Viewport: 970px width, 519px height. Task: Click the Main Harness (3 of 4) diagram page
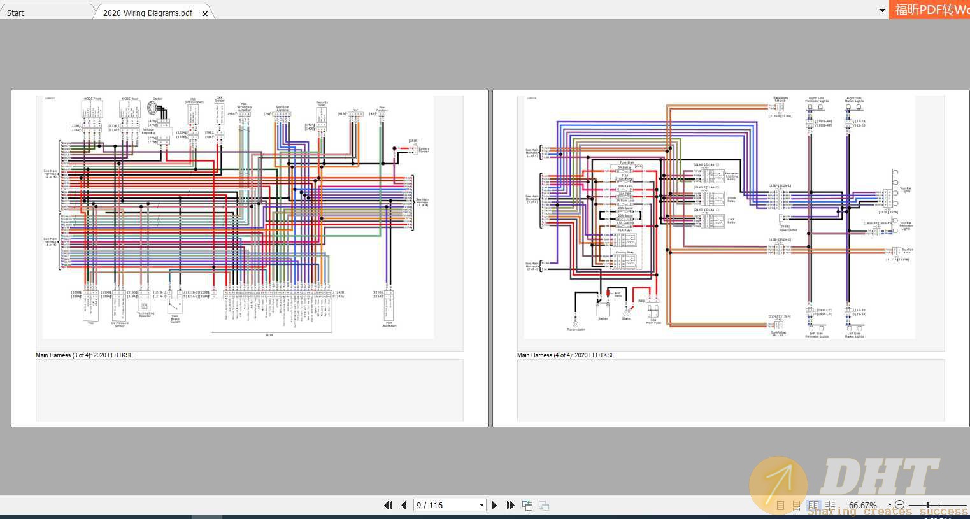click(250, 258)
